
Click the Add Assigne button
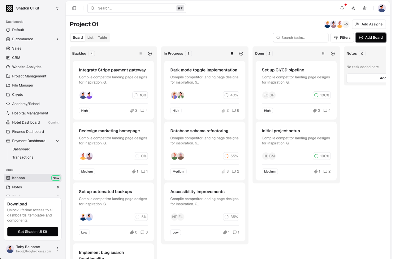(x=369, y=24)
